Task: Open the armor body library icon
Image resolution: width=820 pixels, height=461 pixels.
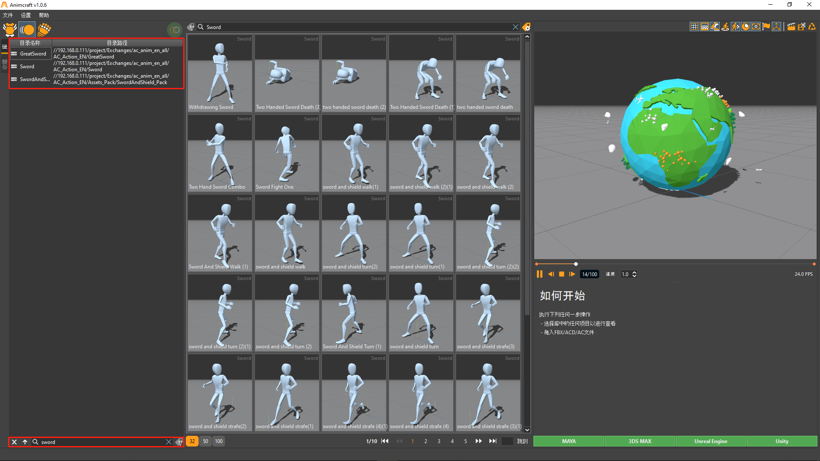Action: pyautogui.click(x=10, y=29)
